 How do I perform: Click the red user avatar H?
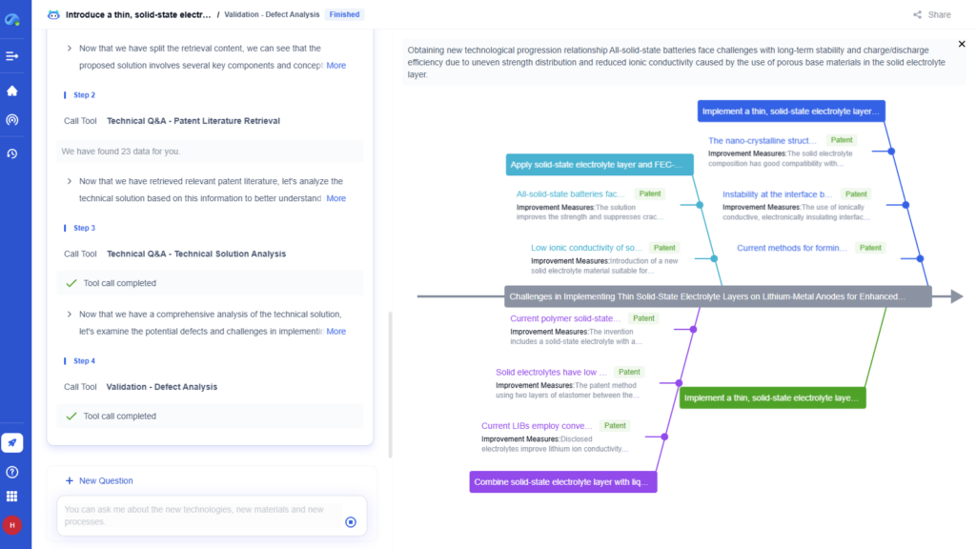point(12,524)
